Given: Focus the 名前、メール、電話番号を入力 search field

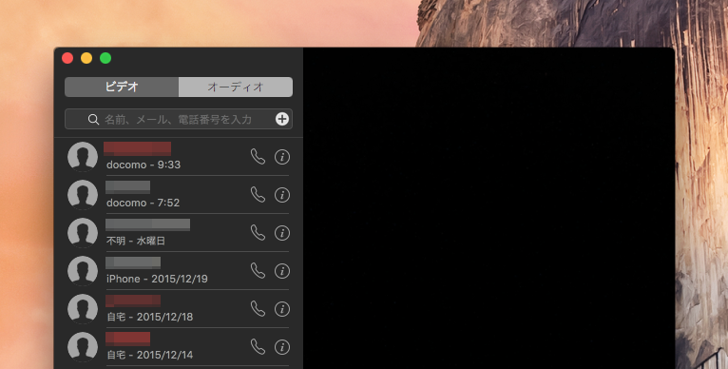Looking at the screenshot, I should (179, 119).
